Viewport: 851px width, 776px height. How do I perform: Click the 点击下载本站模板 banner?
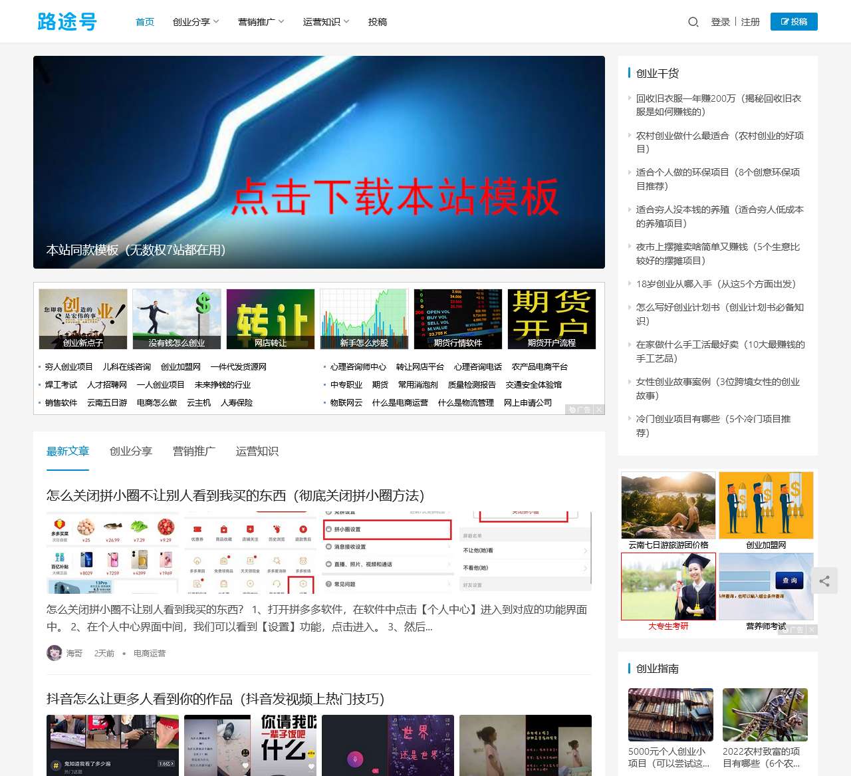tap(319, 162)
